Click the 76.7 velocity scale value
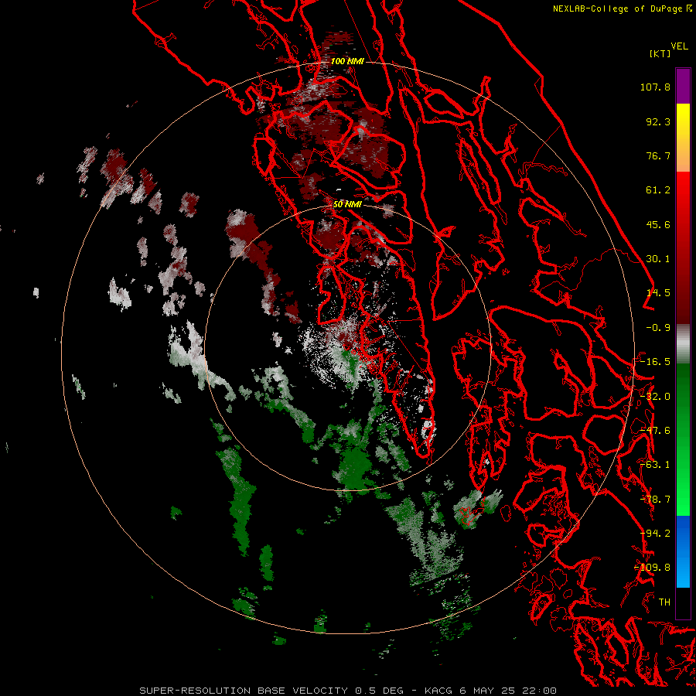Screen dimensions: 696x696 point(658,155)
